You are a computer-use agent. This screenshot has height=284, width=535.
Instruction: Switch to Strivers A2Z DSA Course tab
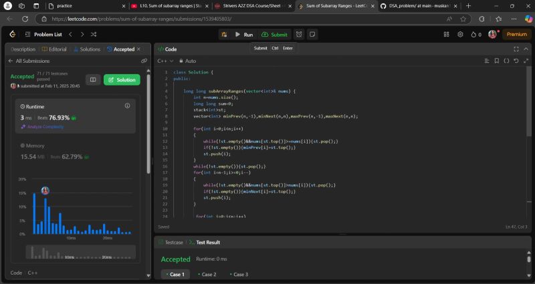tap(253, 6)
